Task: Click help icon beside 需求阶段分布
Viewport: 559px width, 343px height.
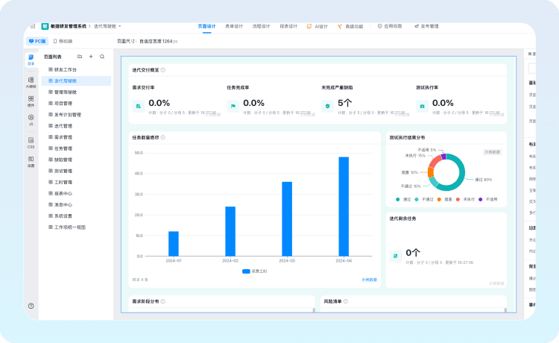Action: click(x=163, y=302)
